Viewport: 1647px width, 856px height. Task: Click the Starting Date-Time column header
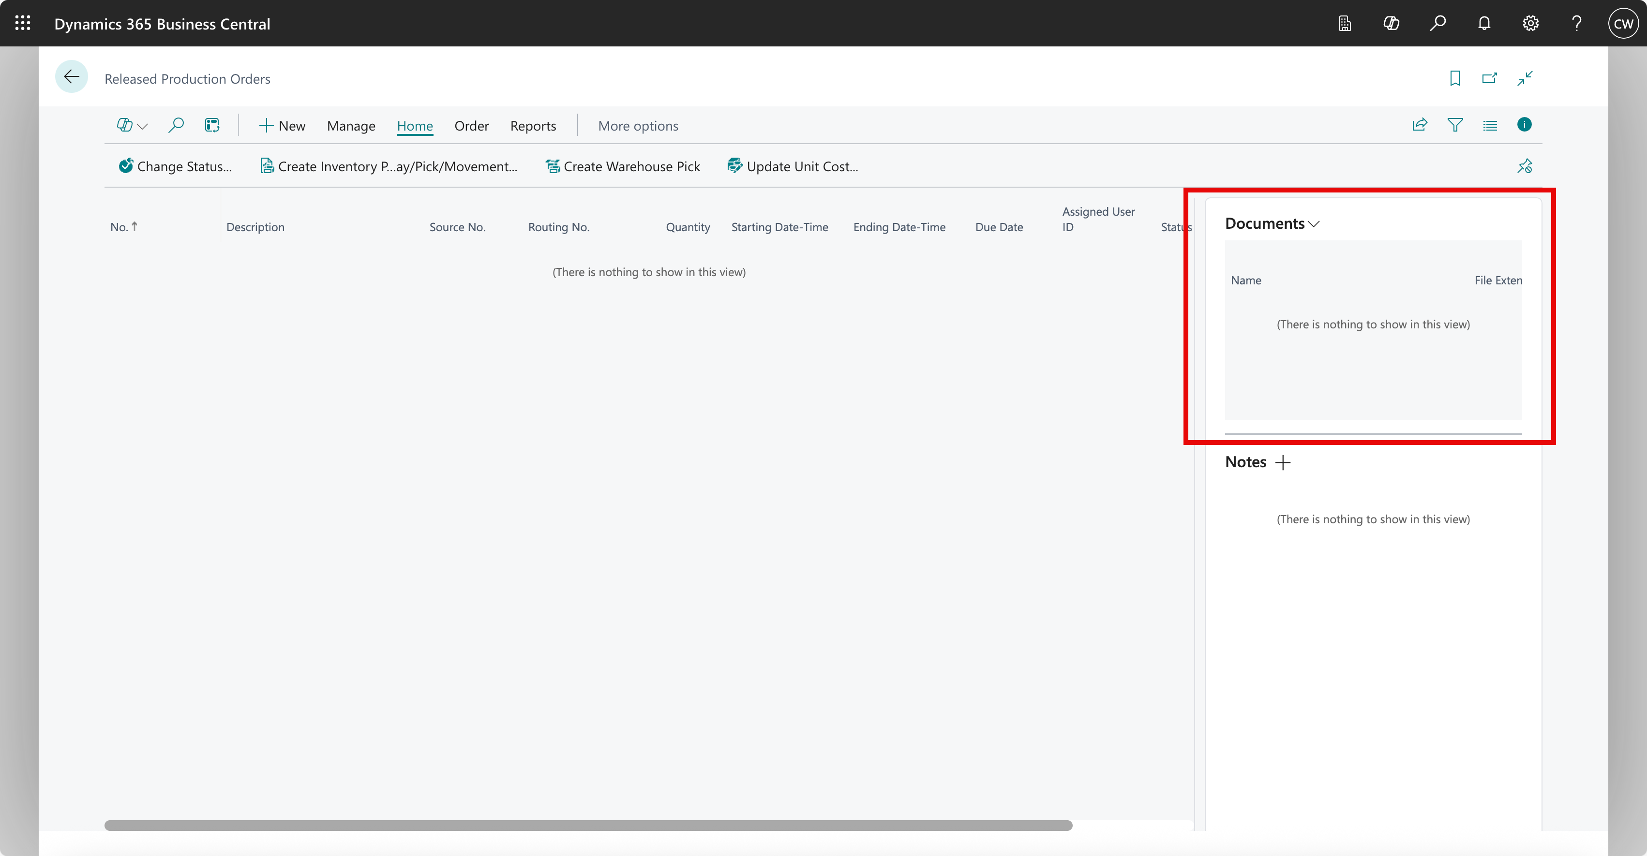click(779, 227)
